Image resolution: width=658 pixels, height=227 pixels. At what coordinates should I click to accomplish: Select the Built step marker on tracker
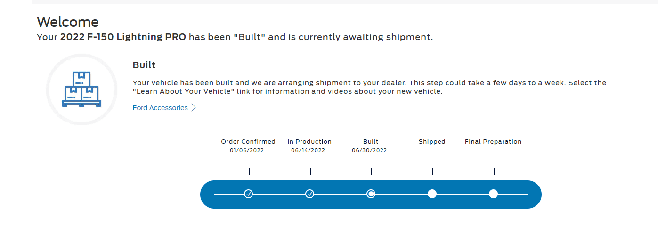click(x=371, y=194)
